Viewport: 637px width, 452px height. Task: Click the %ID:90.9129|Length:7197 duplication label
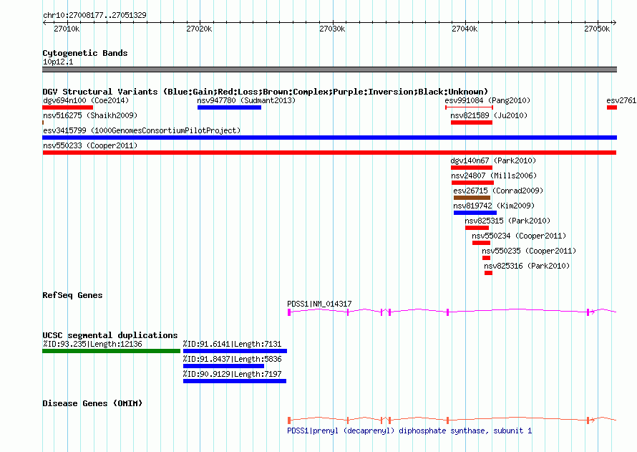click(232, 374)
